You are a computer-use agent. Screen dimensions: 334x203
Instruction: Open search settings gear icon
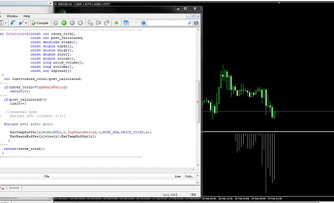click(x=143, y=23)
